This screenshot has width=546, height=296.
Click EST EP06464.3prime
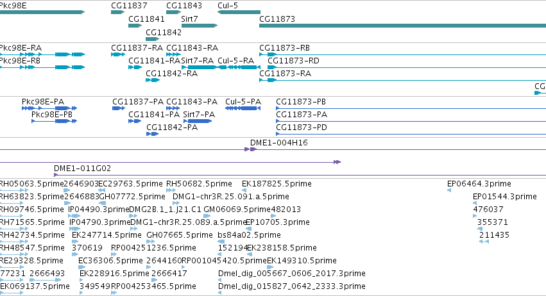click(x=479, y=184)
